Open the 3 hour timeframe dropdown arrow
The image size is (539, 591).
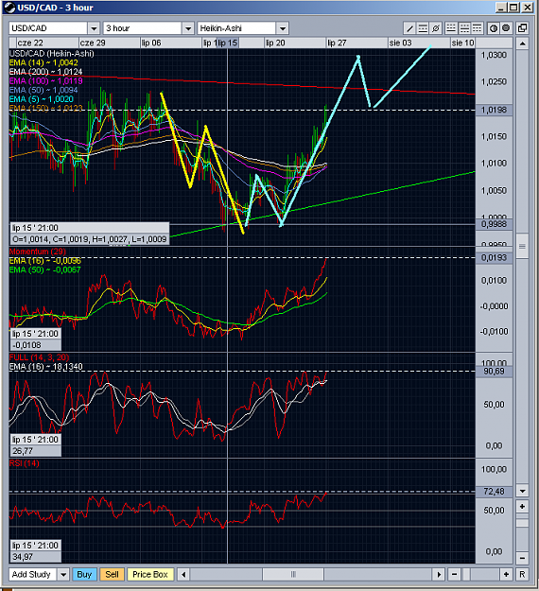[x=188, y=28]
